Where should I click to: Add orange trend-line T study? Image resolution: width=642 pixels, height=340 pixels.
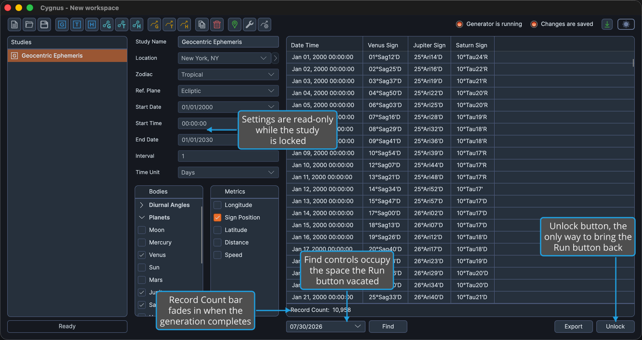click(x=169, y=24)
